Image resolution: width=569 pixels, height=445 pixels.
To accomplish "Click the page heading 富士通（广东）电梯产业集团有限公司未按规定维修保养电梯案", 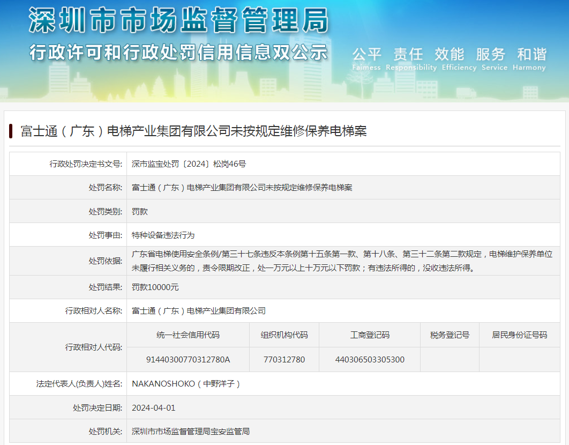I will [193, 131].
